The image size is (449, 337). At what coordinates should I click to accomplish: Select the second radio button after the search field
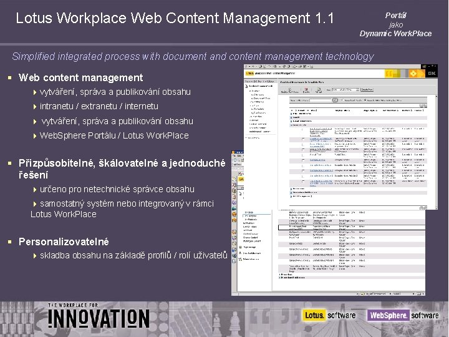(365, 100)
